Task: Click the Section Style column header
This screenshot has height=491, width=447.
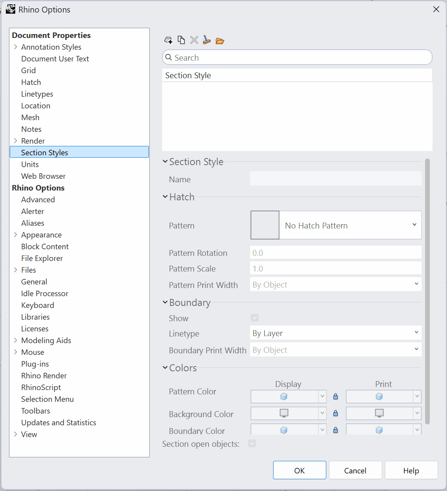Action: coord(297,75)
